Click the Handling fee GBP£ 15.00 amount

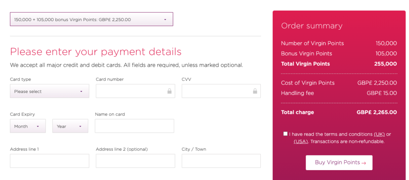coord(382,93)
